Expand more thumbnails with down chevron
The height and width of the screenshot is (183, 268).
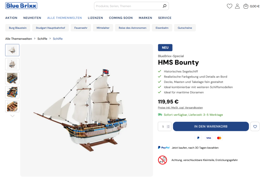(12, 116)
